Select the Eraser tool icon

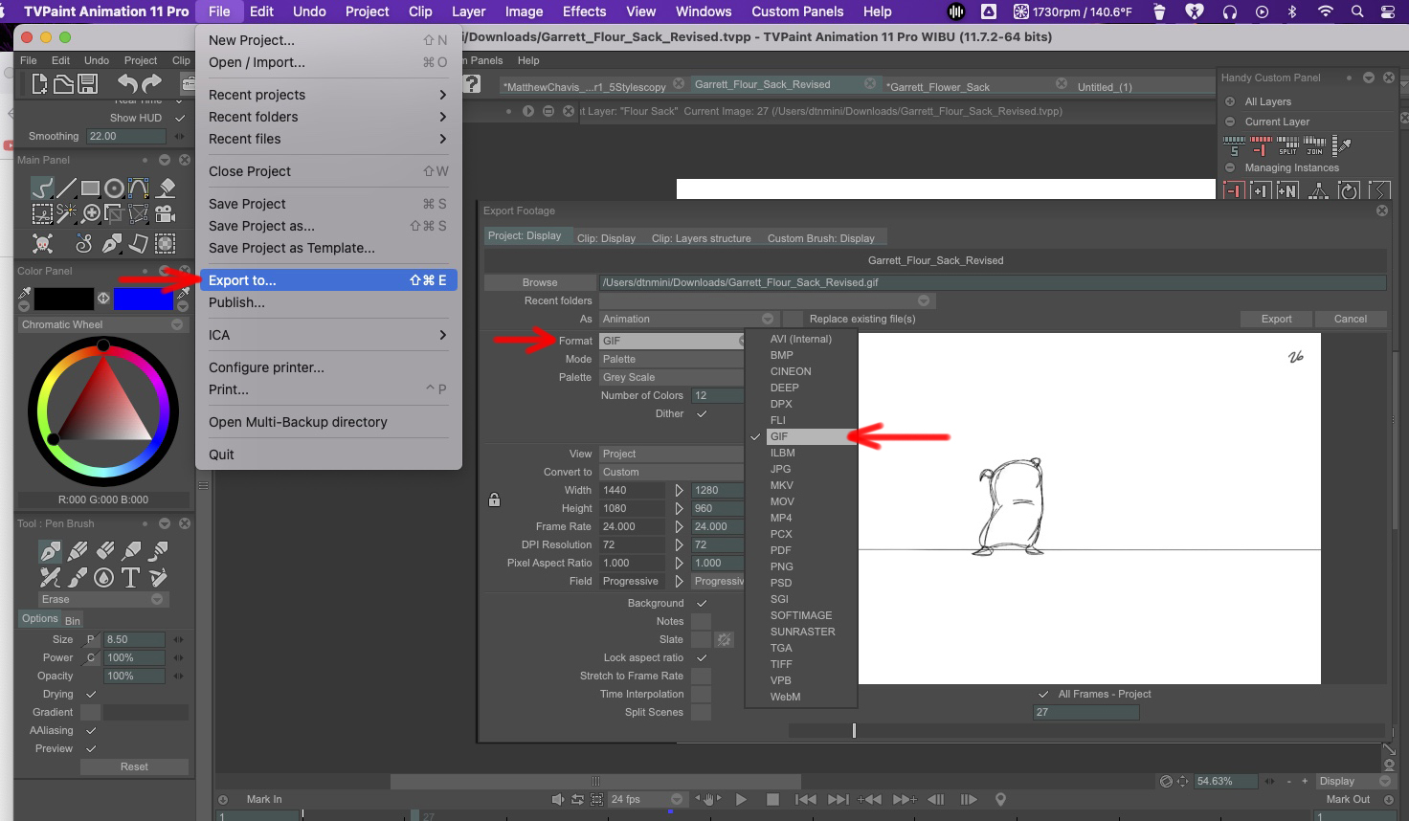point(105,550)
